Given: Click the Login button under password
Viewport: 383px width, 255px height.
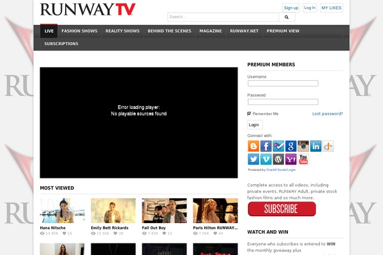Looking at the screenshot, I should 255,125.
